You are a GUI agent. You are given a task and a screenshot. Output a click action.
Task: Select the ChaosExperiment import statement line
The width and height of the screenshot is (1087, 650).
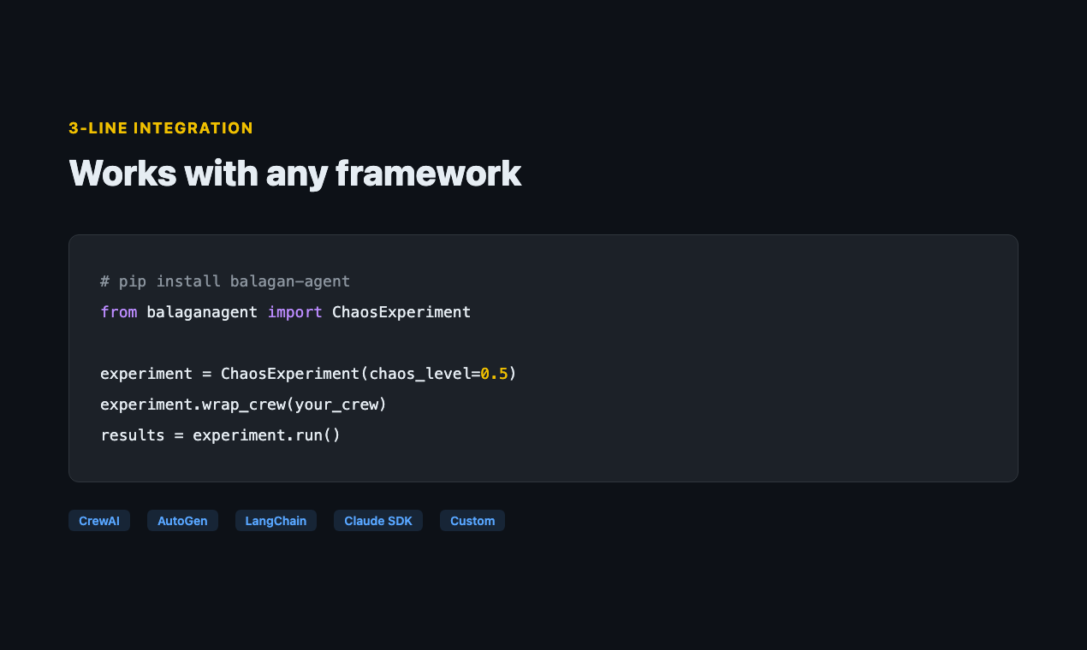(x=285, y=311)
